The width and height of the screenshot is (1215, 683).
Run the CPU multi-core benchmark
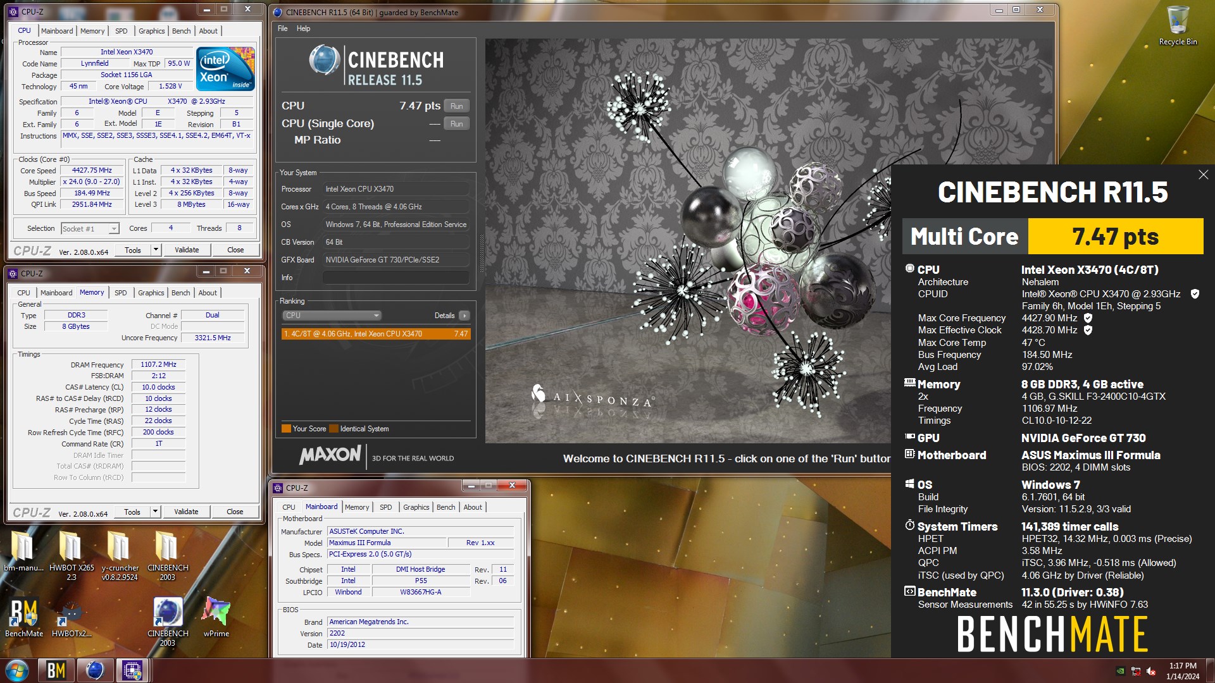[x=457, y=106]
